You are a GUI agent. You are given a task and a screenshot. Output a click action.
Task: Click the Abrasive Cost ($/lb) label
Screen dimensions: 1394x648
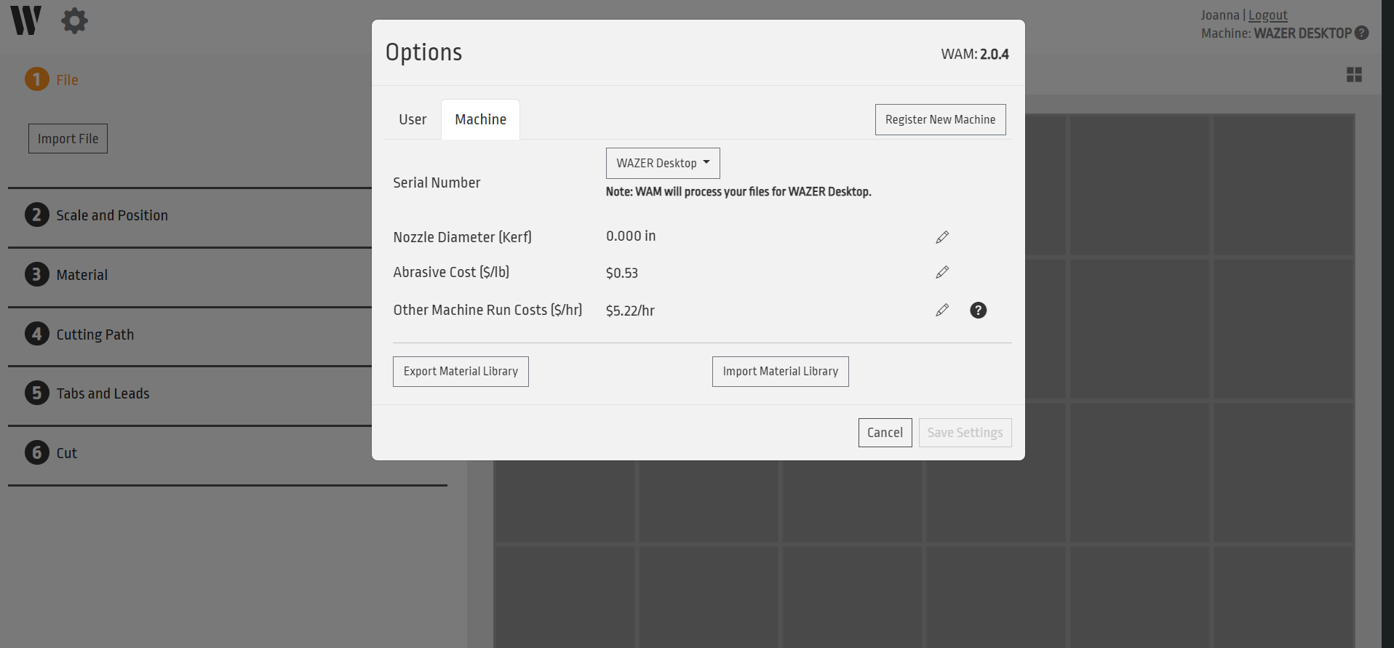point(451,272)
